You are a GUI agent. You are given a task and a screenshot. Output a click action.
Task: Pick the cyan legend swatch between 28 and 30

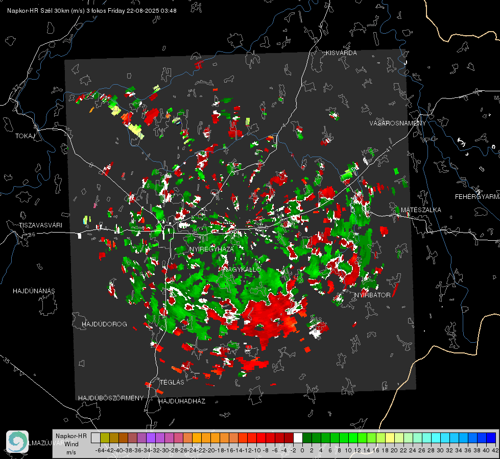[x=436, y=438]
